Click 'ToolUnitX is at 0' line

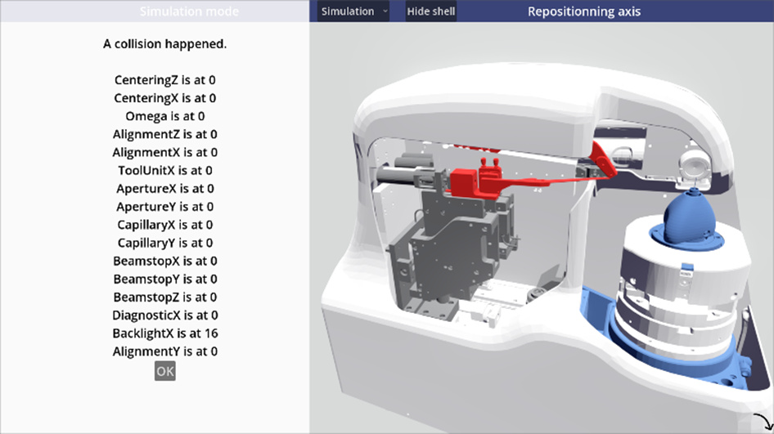(x=165, y=171)
